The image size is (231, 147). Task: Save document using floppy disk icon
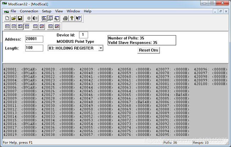coord(20,18)
